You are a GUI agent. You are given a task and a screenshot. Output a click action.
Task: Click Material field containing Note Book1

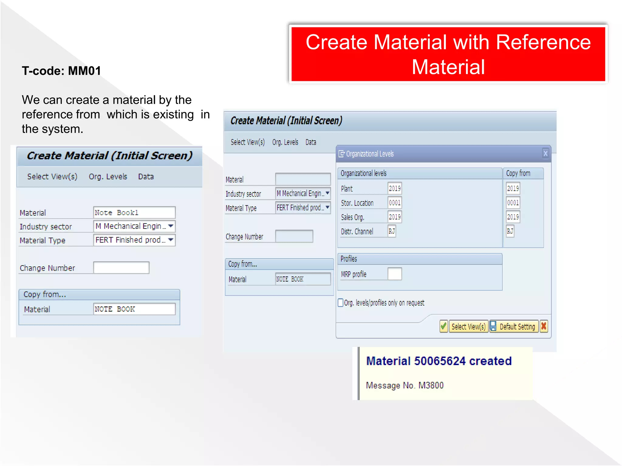pos(134,212)
